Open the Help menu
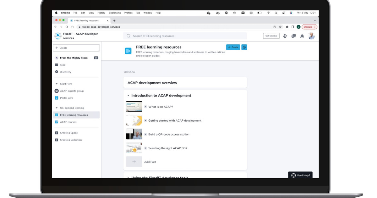Viewport: 377px width, 198px height. 158,13
